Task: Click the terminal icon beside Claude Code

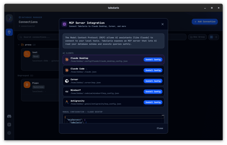Action: [x=86, y=69]
